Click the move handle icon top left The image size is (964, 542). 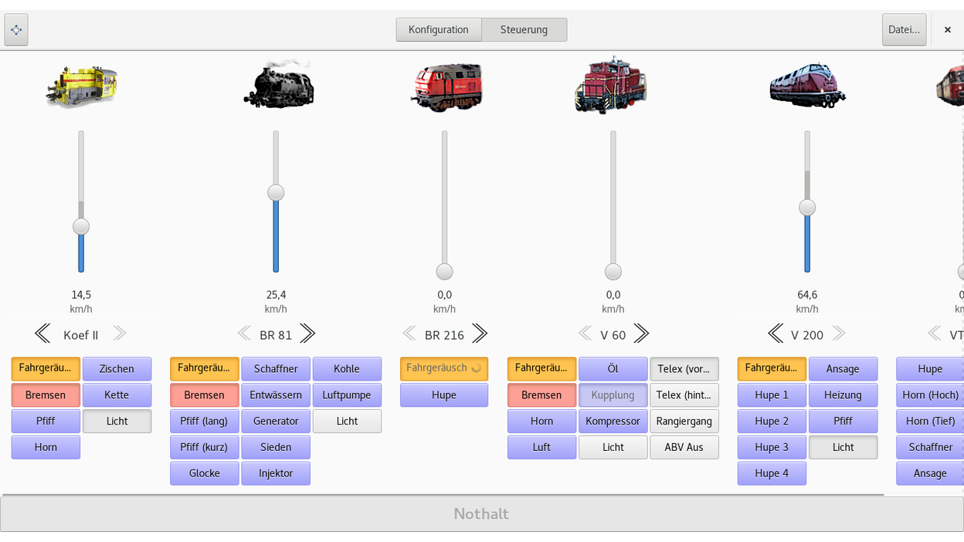(16, 29)
